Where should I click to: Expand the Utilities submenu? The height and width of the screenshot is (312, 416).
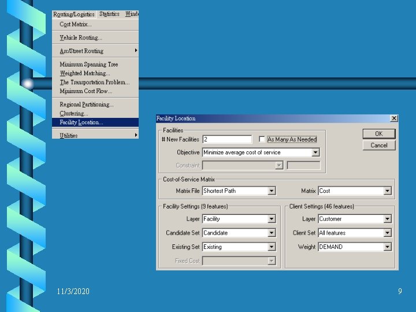(95, 135)
